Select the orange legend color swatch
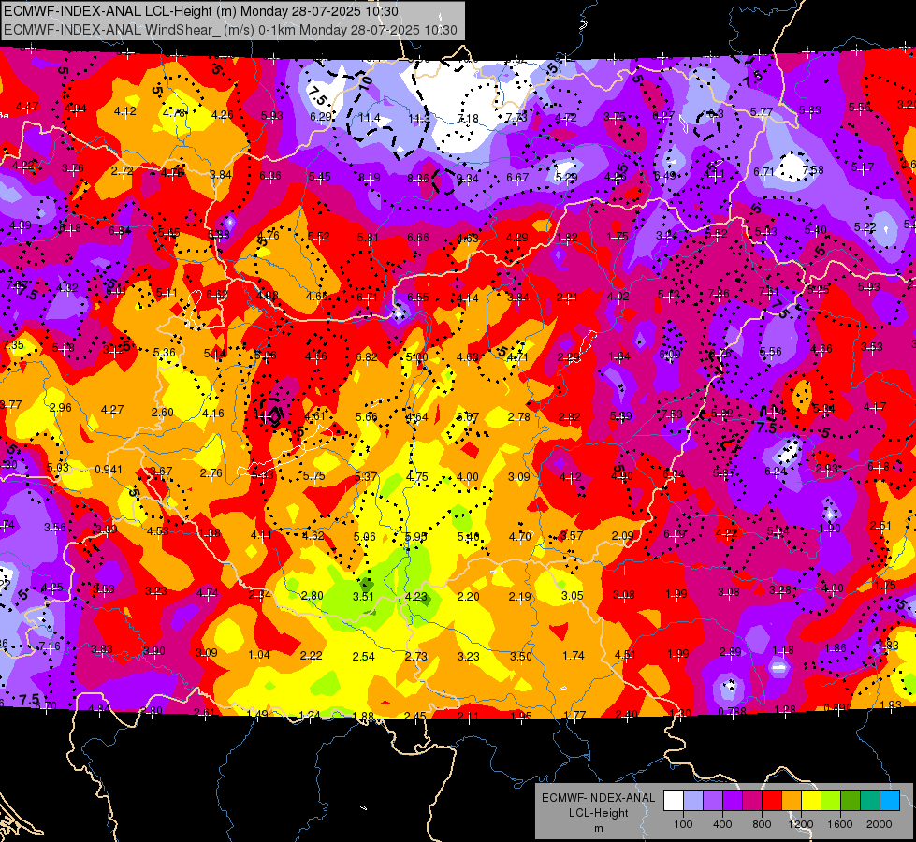Viewport: 916px width, 842px height. click(792, 801)
